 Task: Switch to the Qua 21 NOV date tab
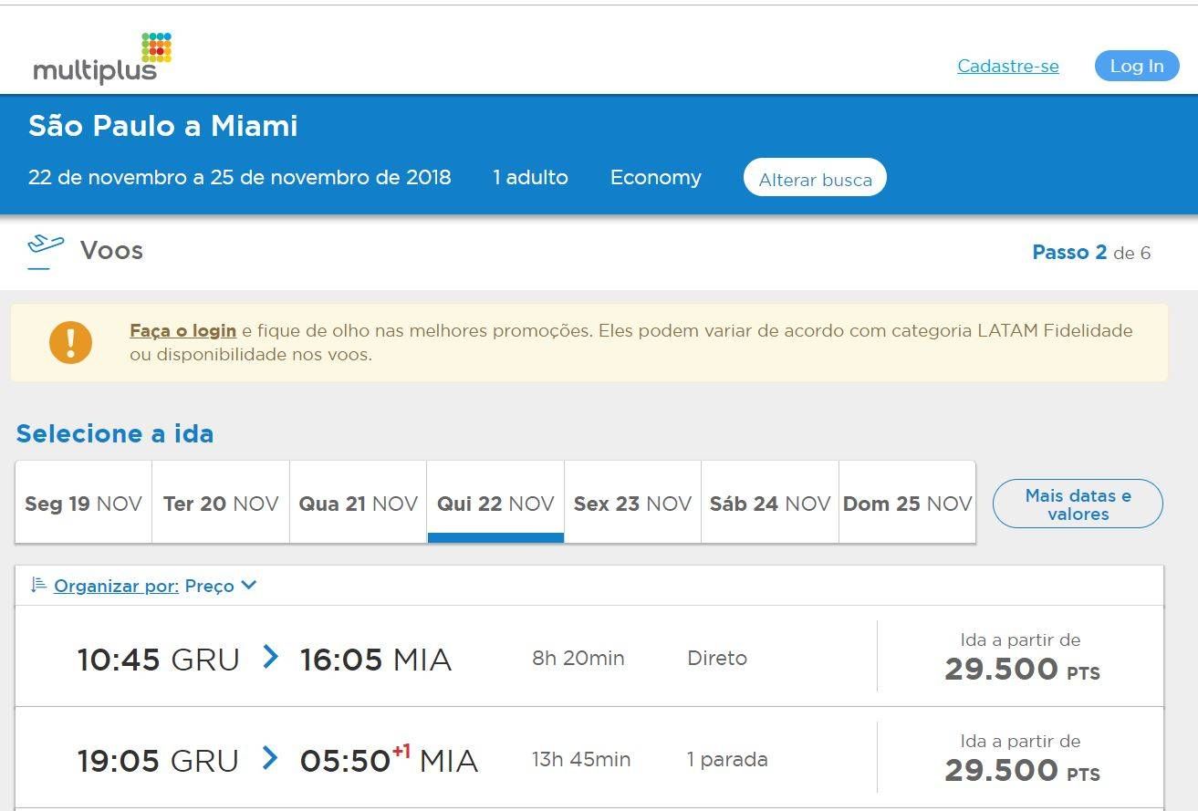point(358,504)
